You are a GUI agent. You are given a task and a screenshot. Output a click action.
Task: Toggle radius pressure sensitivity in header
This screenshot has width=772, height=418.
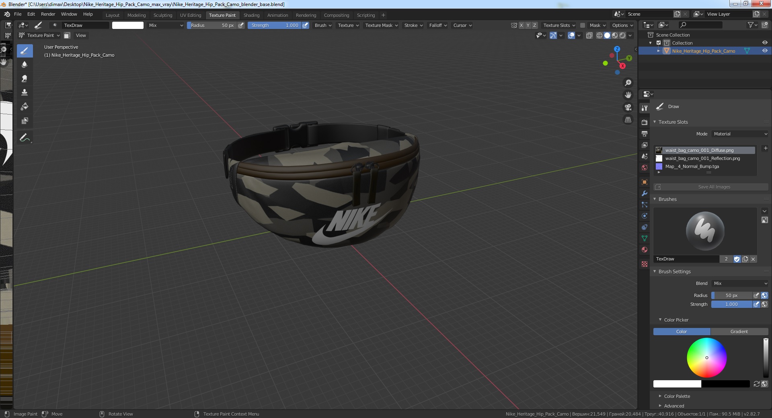241,25
